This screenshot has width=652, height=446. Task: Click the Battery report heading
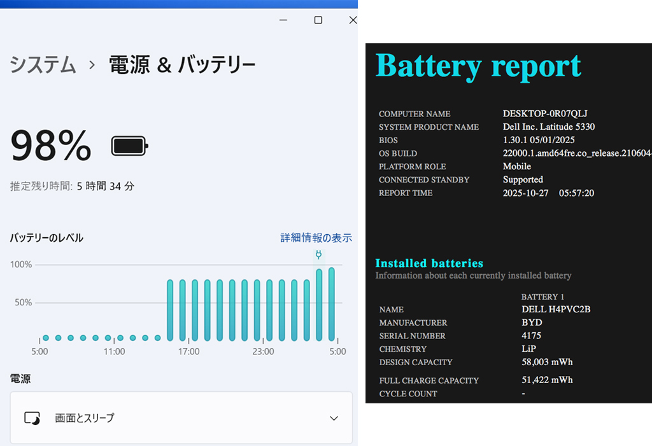point(478,65)
